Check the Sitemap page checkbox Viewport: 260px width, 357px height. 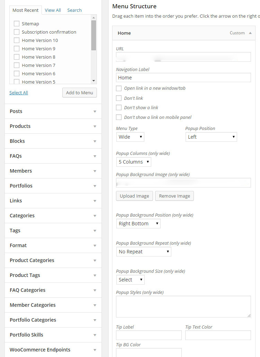coord(17,24)
